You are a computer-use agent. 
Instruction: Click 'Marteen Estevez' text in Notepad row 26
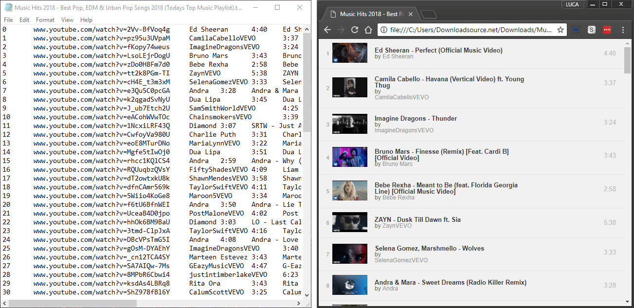[x=218, y=257]
